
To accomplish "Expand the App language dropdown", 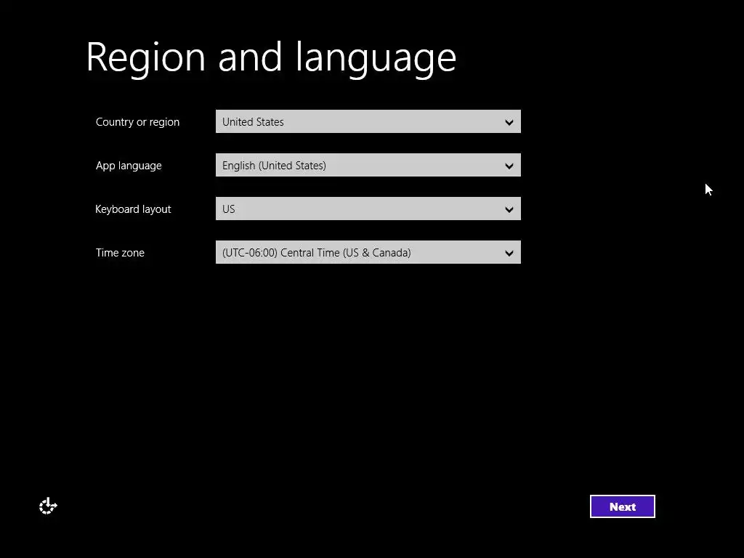I will 368,165.
